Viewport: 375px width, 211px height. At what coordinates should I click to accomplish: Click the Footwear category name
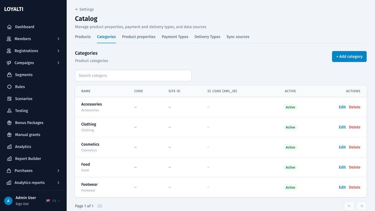(x=89, y=184)
